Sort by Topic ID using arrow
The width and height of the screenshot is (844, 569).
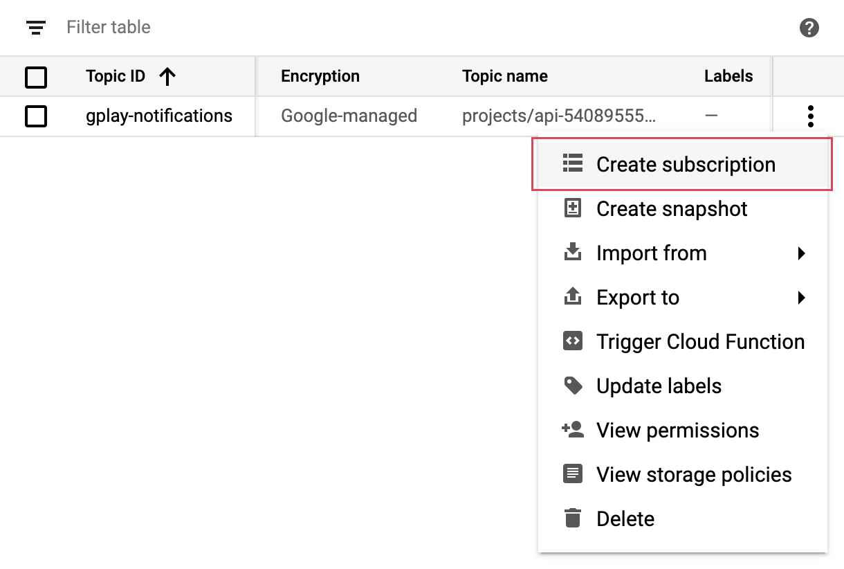pyautogui.click(x=167, y=77)
